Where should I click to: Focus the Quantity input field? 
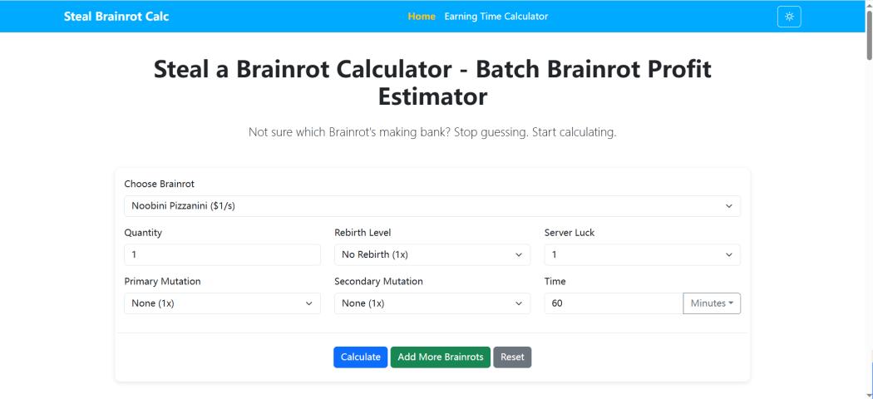[222, 254]
